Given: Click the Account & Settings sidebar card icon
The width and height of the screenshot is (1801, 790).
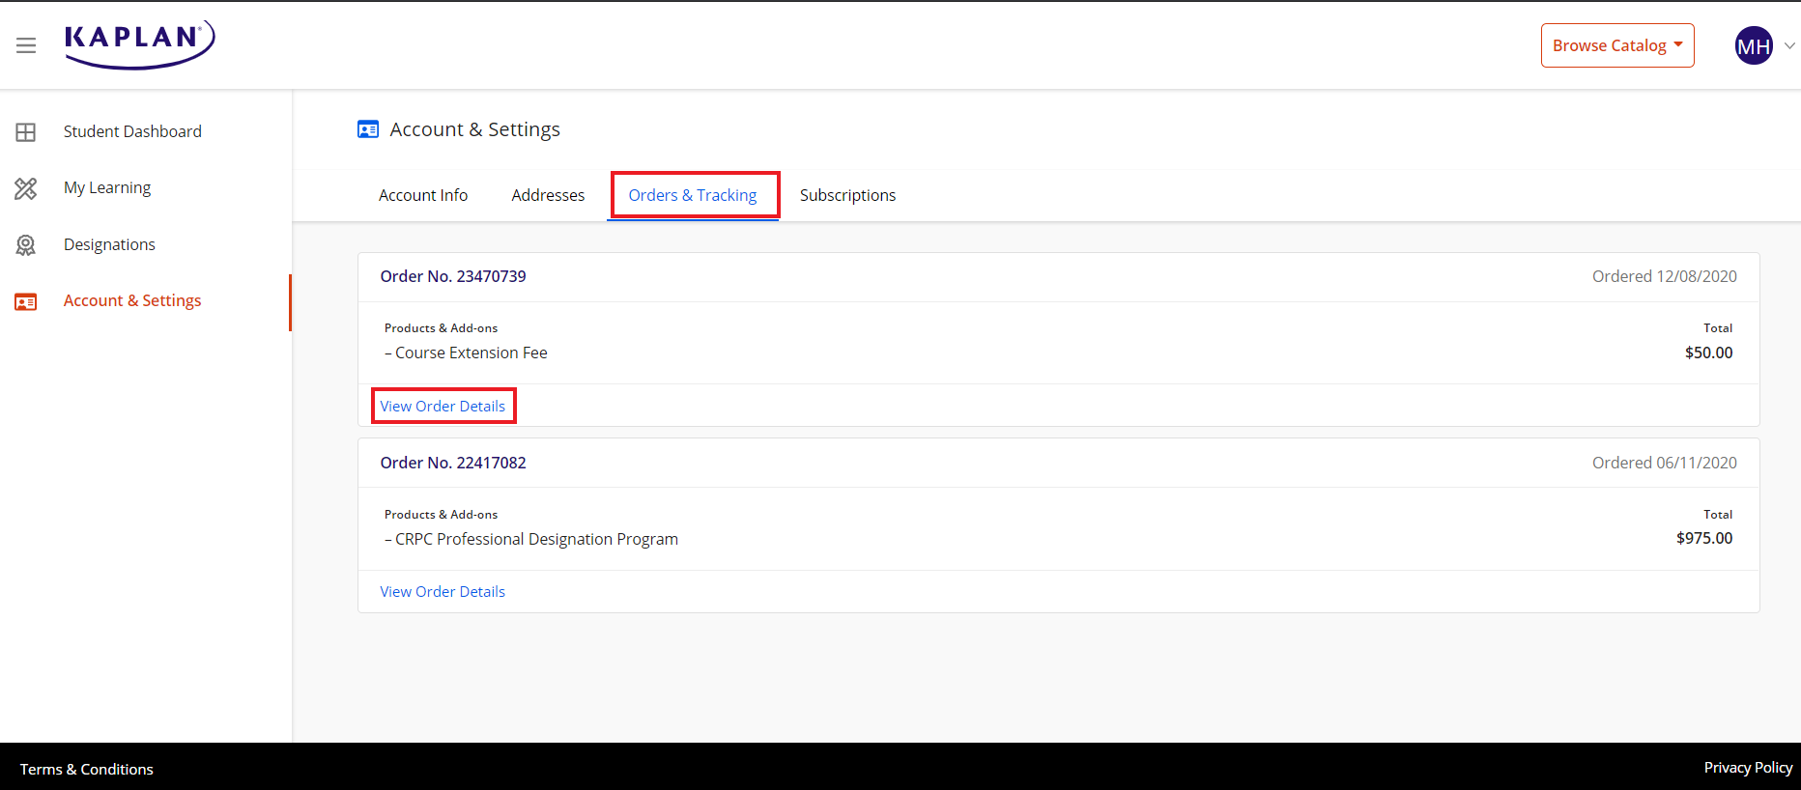Looking at the screenshot, I should (x=26, y=302).
